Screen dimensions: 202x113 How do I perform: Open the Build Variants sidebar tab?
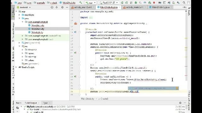[13, 54]
